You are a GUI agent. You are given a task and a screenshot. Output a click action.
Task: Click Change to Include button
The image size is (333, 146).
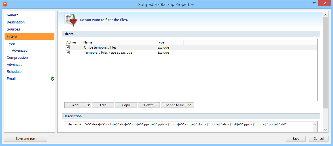pos(177,105)
